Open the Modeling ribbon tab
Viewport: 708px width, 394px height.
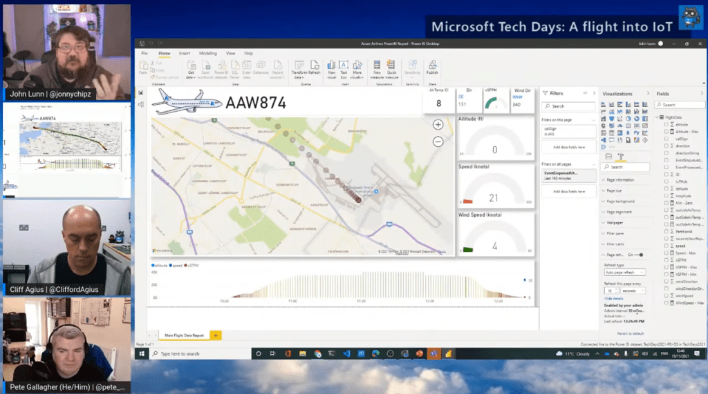[x=207, y=53]
